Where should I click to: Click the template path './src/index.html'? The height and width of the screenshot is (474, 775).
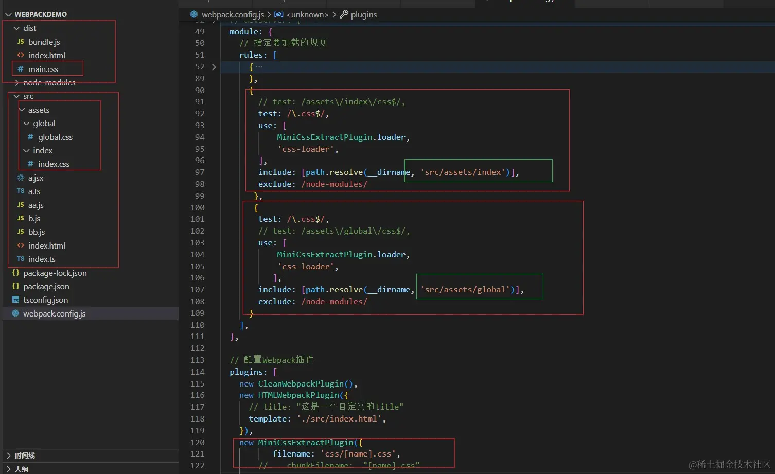click(x=339, y=419)
